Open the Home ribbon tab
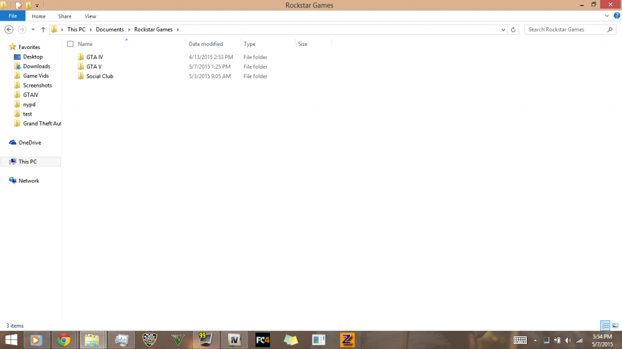The height and width of the screenshot is (349, 622). coord(39,16)
